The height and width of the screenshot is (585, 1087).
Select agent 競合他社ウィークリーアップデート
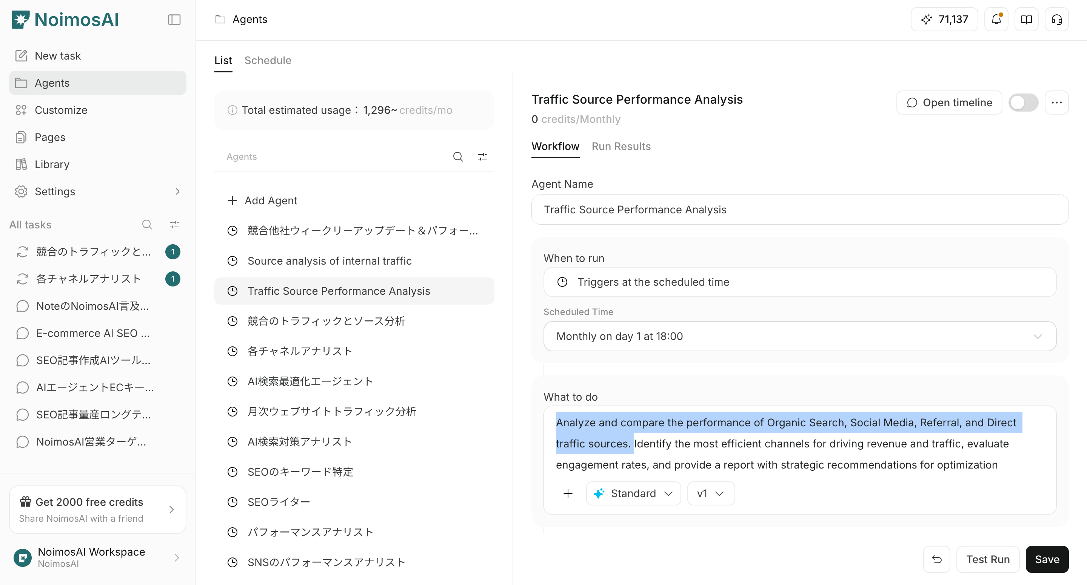click(x=354, y=231)
